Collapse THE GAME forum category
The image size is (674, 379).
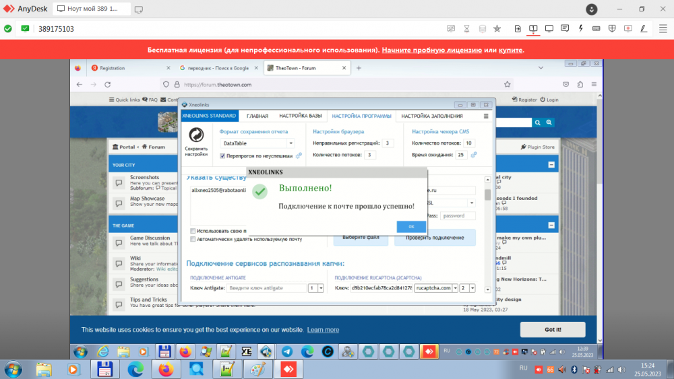click(x=551, y=226)
